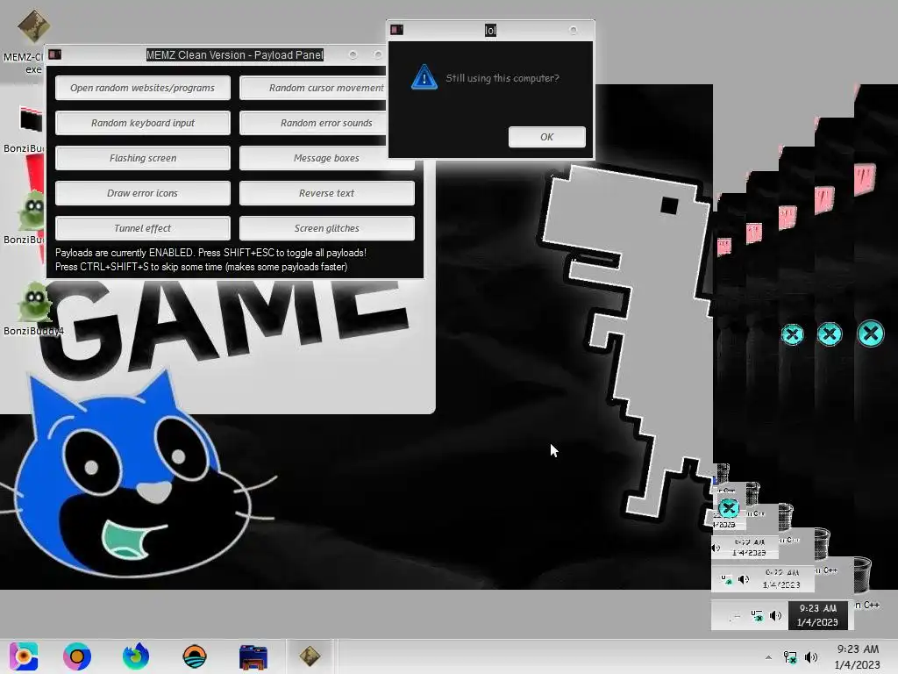Enable Random cursor movement payload

click(313, 88)
